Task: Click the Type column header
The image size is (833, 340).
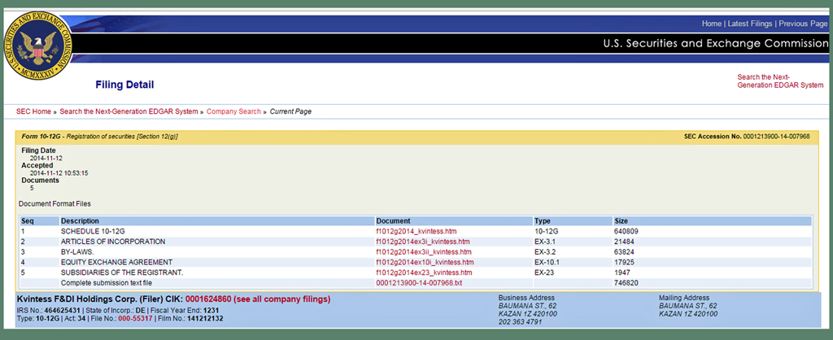Action: point(543,221)
